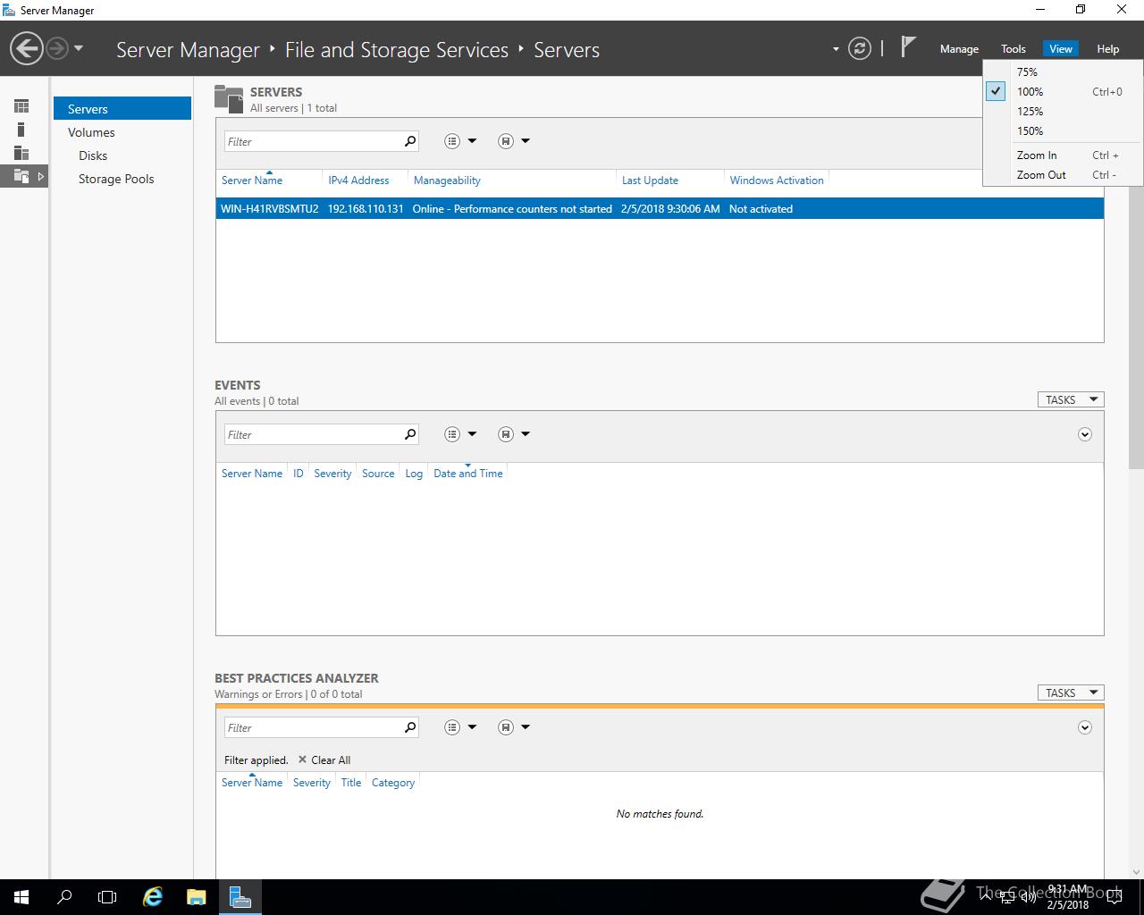Open Local Server icon in sidebar
Image resolution: width=1144 pixels, height=915 pixels.
tap(21, 130)
